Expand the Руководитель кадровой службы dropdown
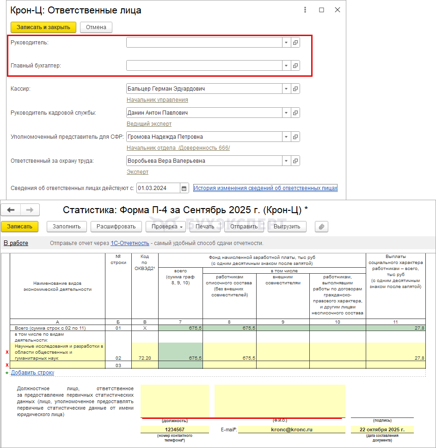 [286, 113]
